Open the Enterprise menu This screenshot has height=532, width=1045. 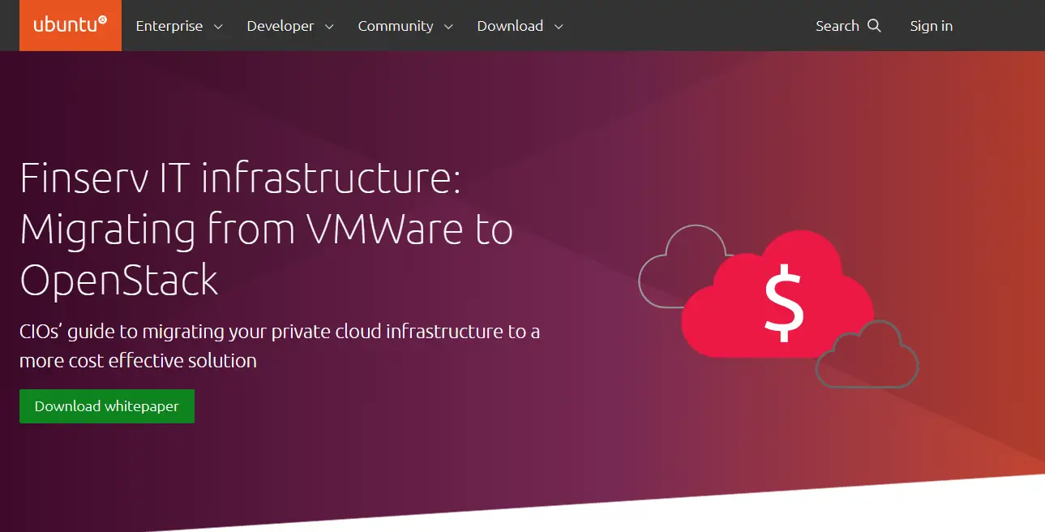click(169, 26)
